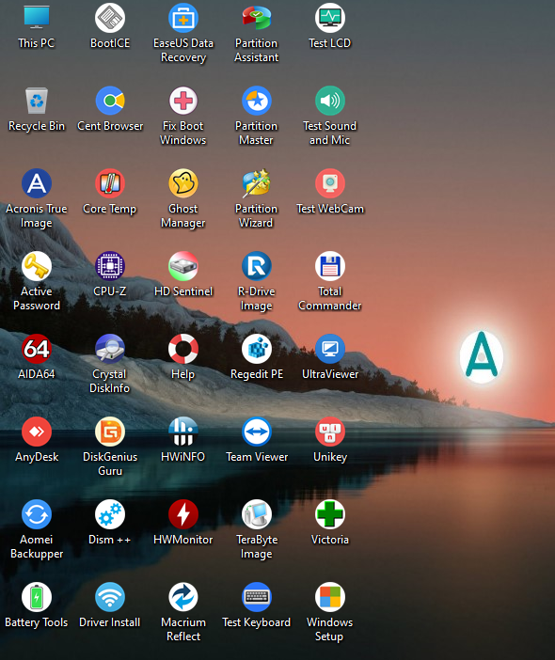
Task: Select Fix Boot Windows shortcut
Action: [183, 101]
